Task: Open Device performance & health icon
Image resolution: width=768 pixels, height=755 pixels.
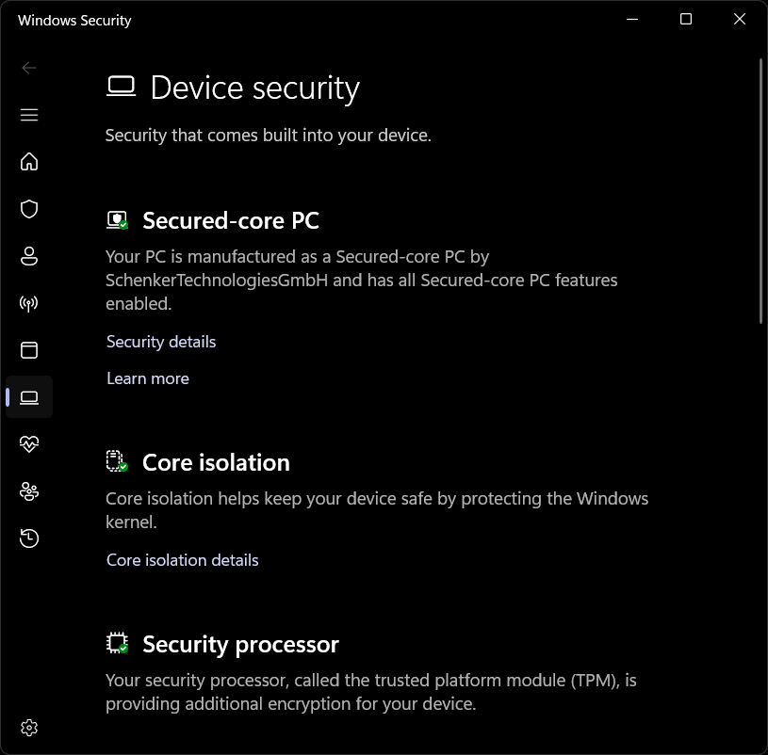Action: pos(28,443)
